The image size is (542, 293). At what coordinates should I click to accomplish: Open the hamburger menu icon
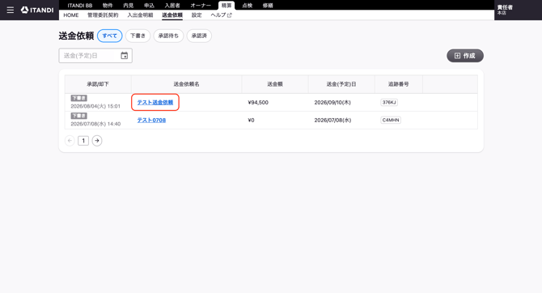point(11,10)
